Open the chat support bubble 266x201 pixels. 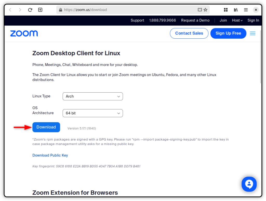249,184
